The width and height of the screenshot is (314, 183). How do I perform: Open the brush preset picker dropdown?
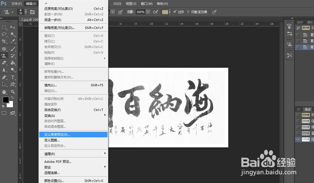112,12
